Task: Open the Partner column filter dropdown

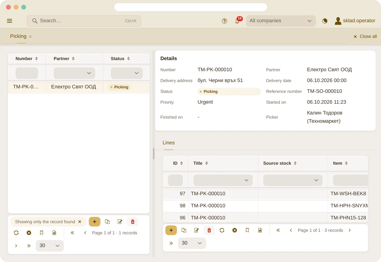Action: [x=74, y=73]
